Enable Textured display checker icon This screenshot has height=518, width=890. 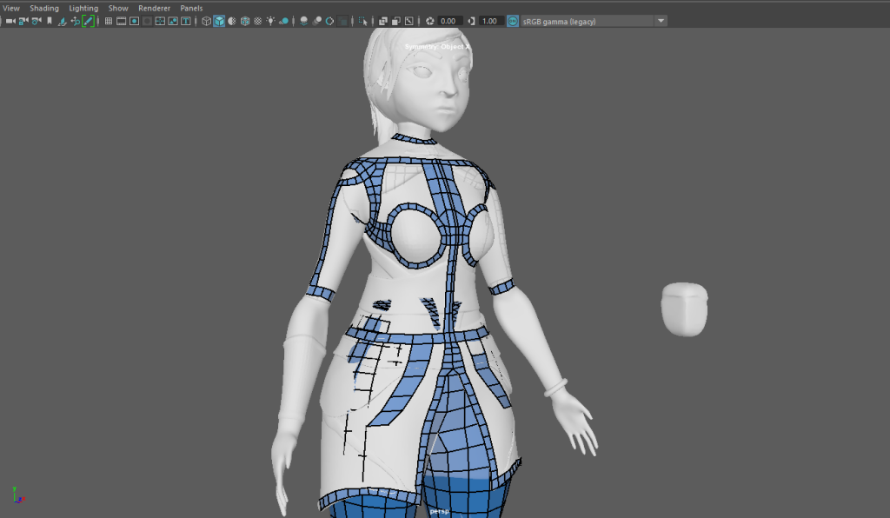258,21
